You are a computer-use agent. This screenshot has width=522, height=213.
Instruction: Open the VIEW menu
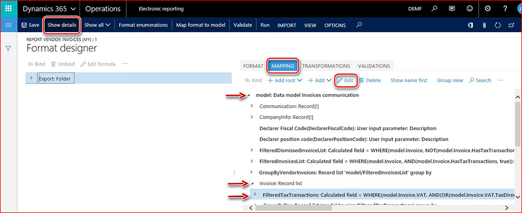pyautogui.click(x=310, y=25)
